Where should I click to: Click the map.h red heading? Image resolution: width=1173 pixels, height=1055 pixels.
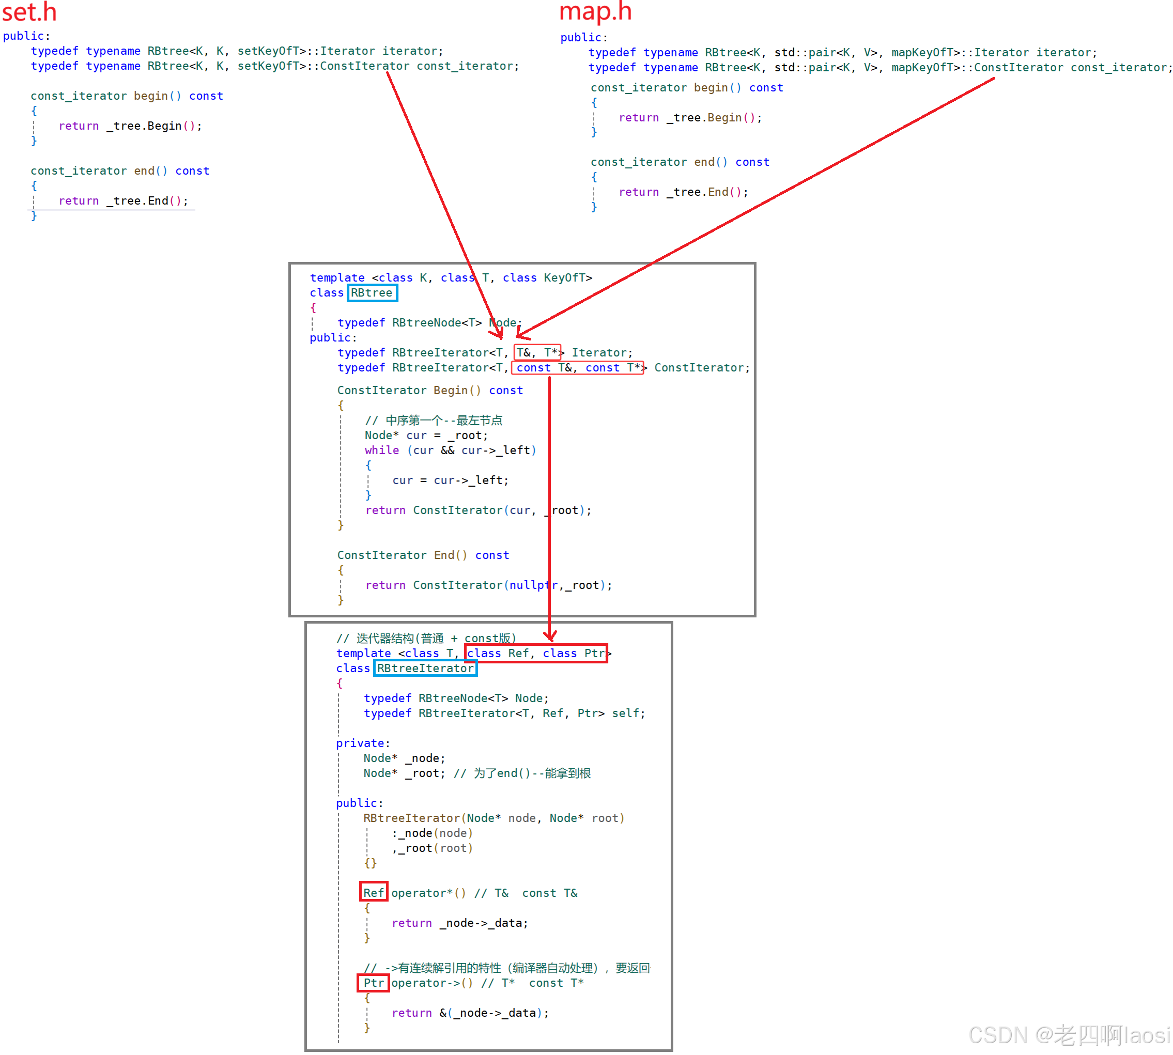[x=595, y=11]
